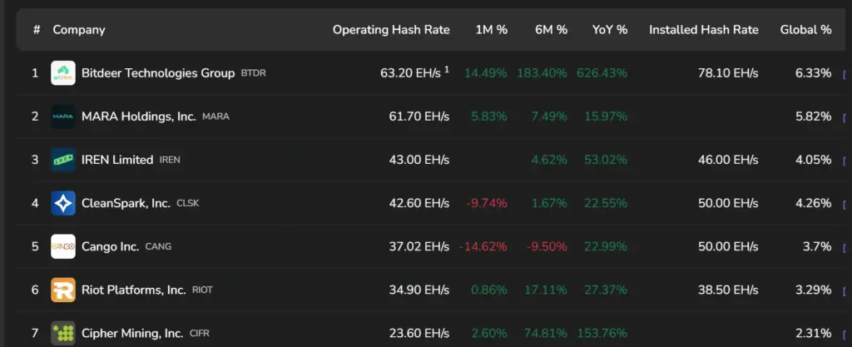Click the MARA Holdings logo icon

click(63, 116)
